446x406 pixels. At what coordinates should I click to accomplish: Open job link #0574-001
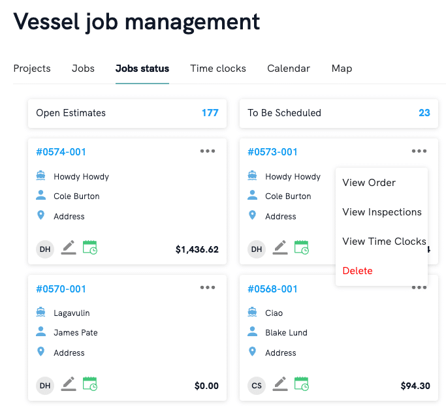click(61, 152)
